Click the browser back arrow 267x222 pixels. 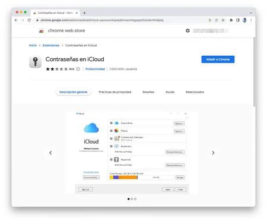pyautogui.click(x=16, y=20)
